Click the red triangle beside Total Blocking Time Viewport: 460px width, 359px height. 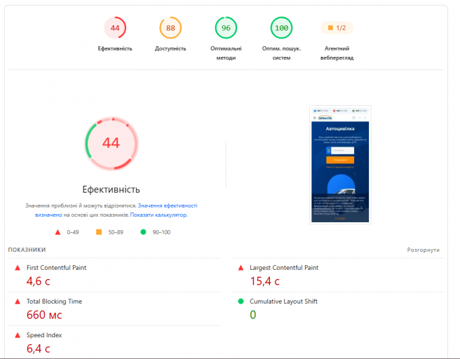tap(18, 302)
